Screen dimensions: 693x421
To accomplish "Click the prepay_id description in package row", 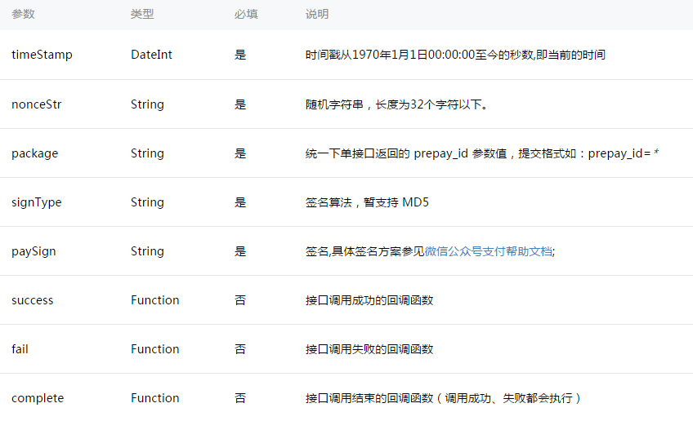I will pyautogui.click(x=482, y=153).
